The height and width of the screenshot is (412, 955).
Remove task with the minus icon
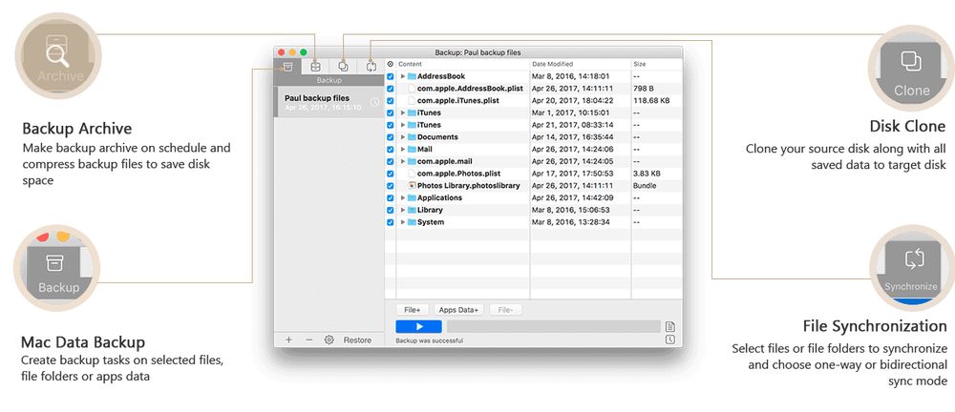coord(308,340)
